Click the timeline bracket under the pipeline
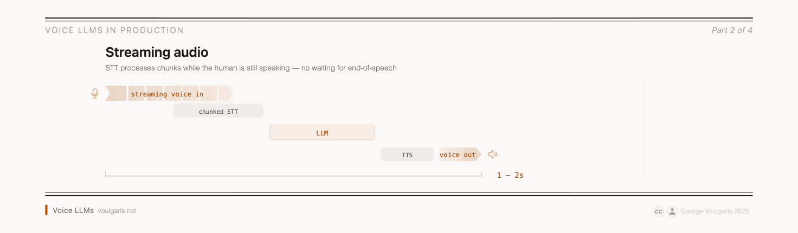Screen dimensions: 798x233 [x=293, y=175]
